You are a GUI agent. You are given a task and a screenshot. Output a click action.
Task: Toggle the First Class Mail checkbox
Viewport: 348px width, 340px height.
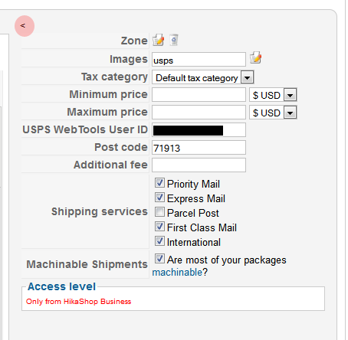(x=159, y=227)
